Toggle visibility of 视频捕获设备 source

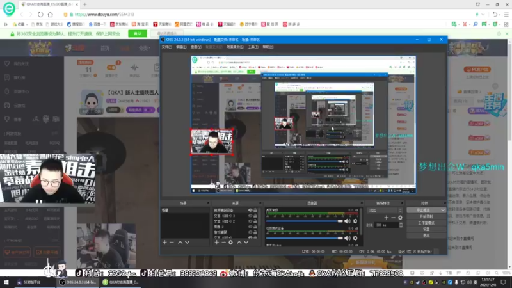[x=250, y=211]
